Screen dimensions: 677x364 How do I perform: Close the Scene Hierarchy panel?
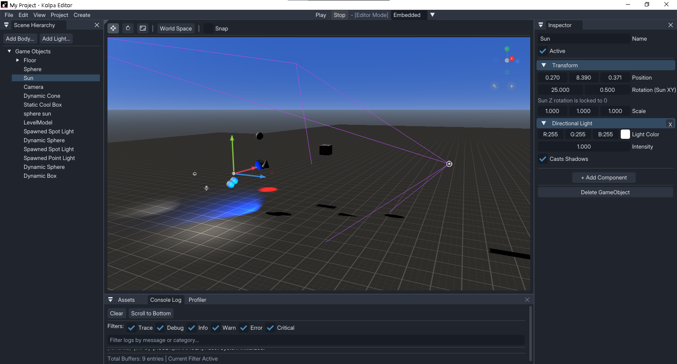point(97,25)
